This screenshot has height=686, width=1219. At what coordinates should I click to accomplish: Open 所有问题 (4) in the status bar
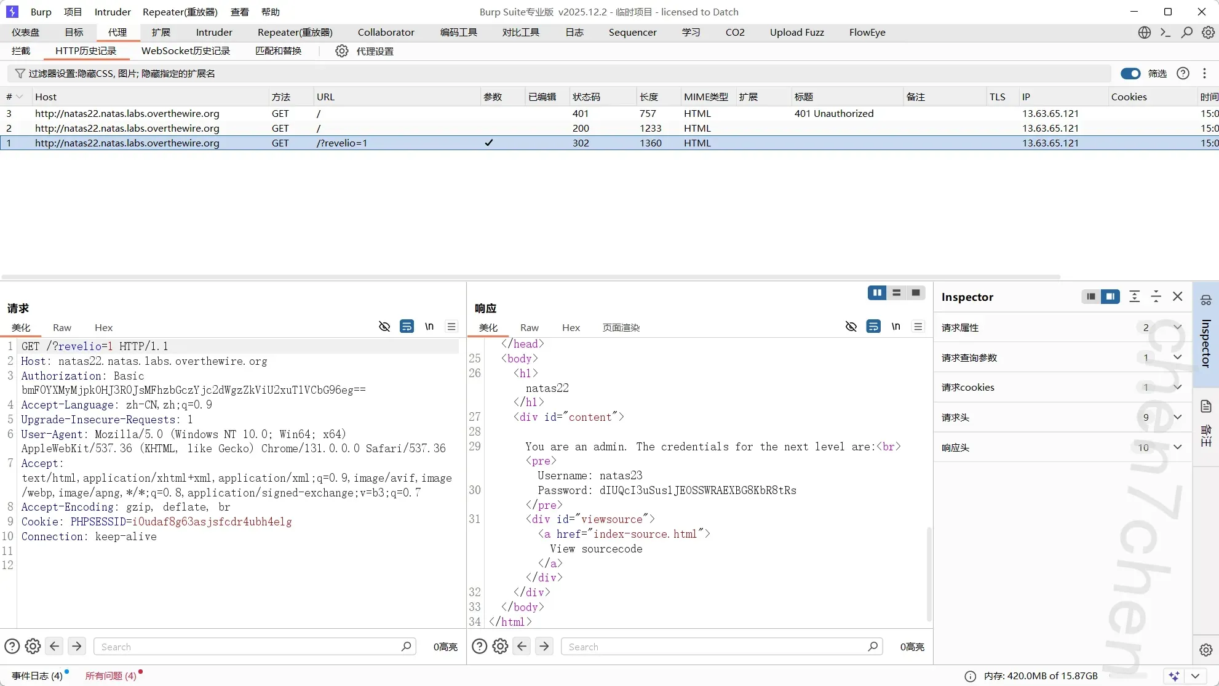(111, 676)
